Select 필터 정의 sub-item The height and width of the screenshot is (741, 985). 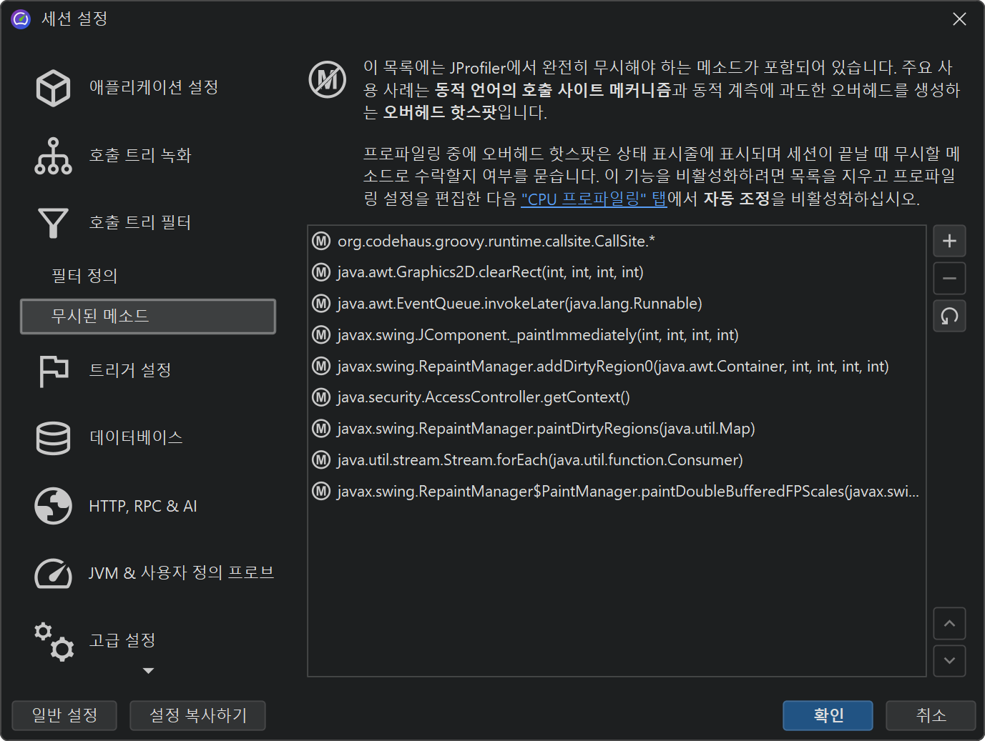(x=148, y=276)
